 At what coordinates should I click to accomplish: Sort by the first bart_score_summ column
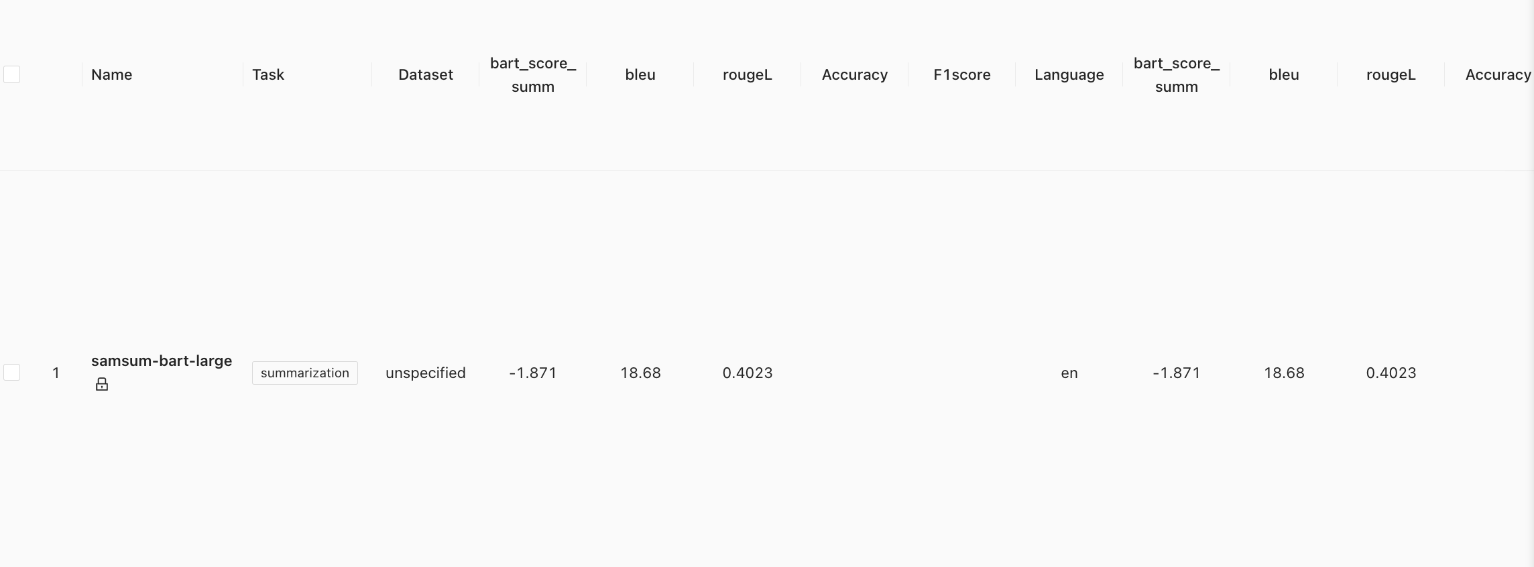click(532, 74)
